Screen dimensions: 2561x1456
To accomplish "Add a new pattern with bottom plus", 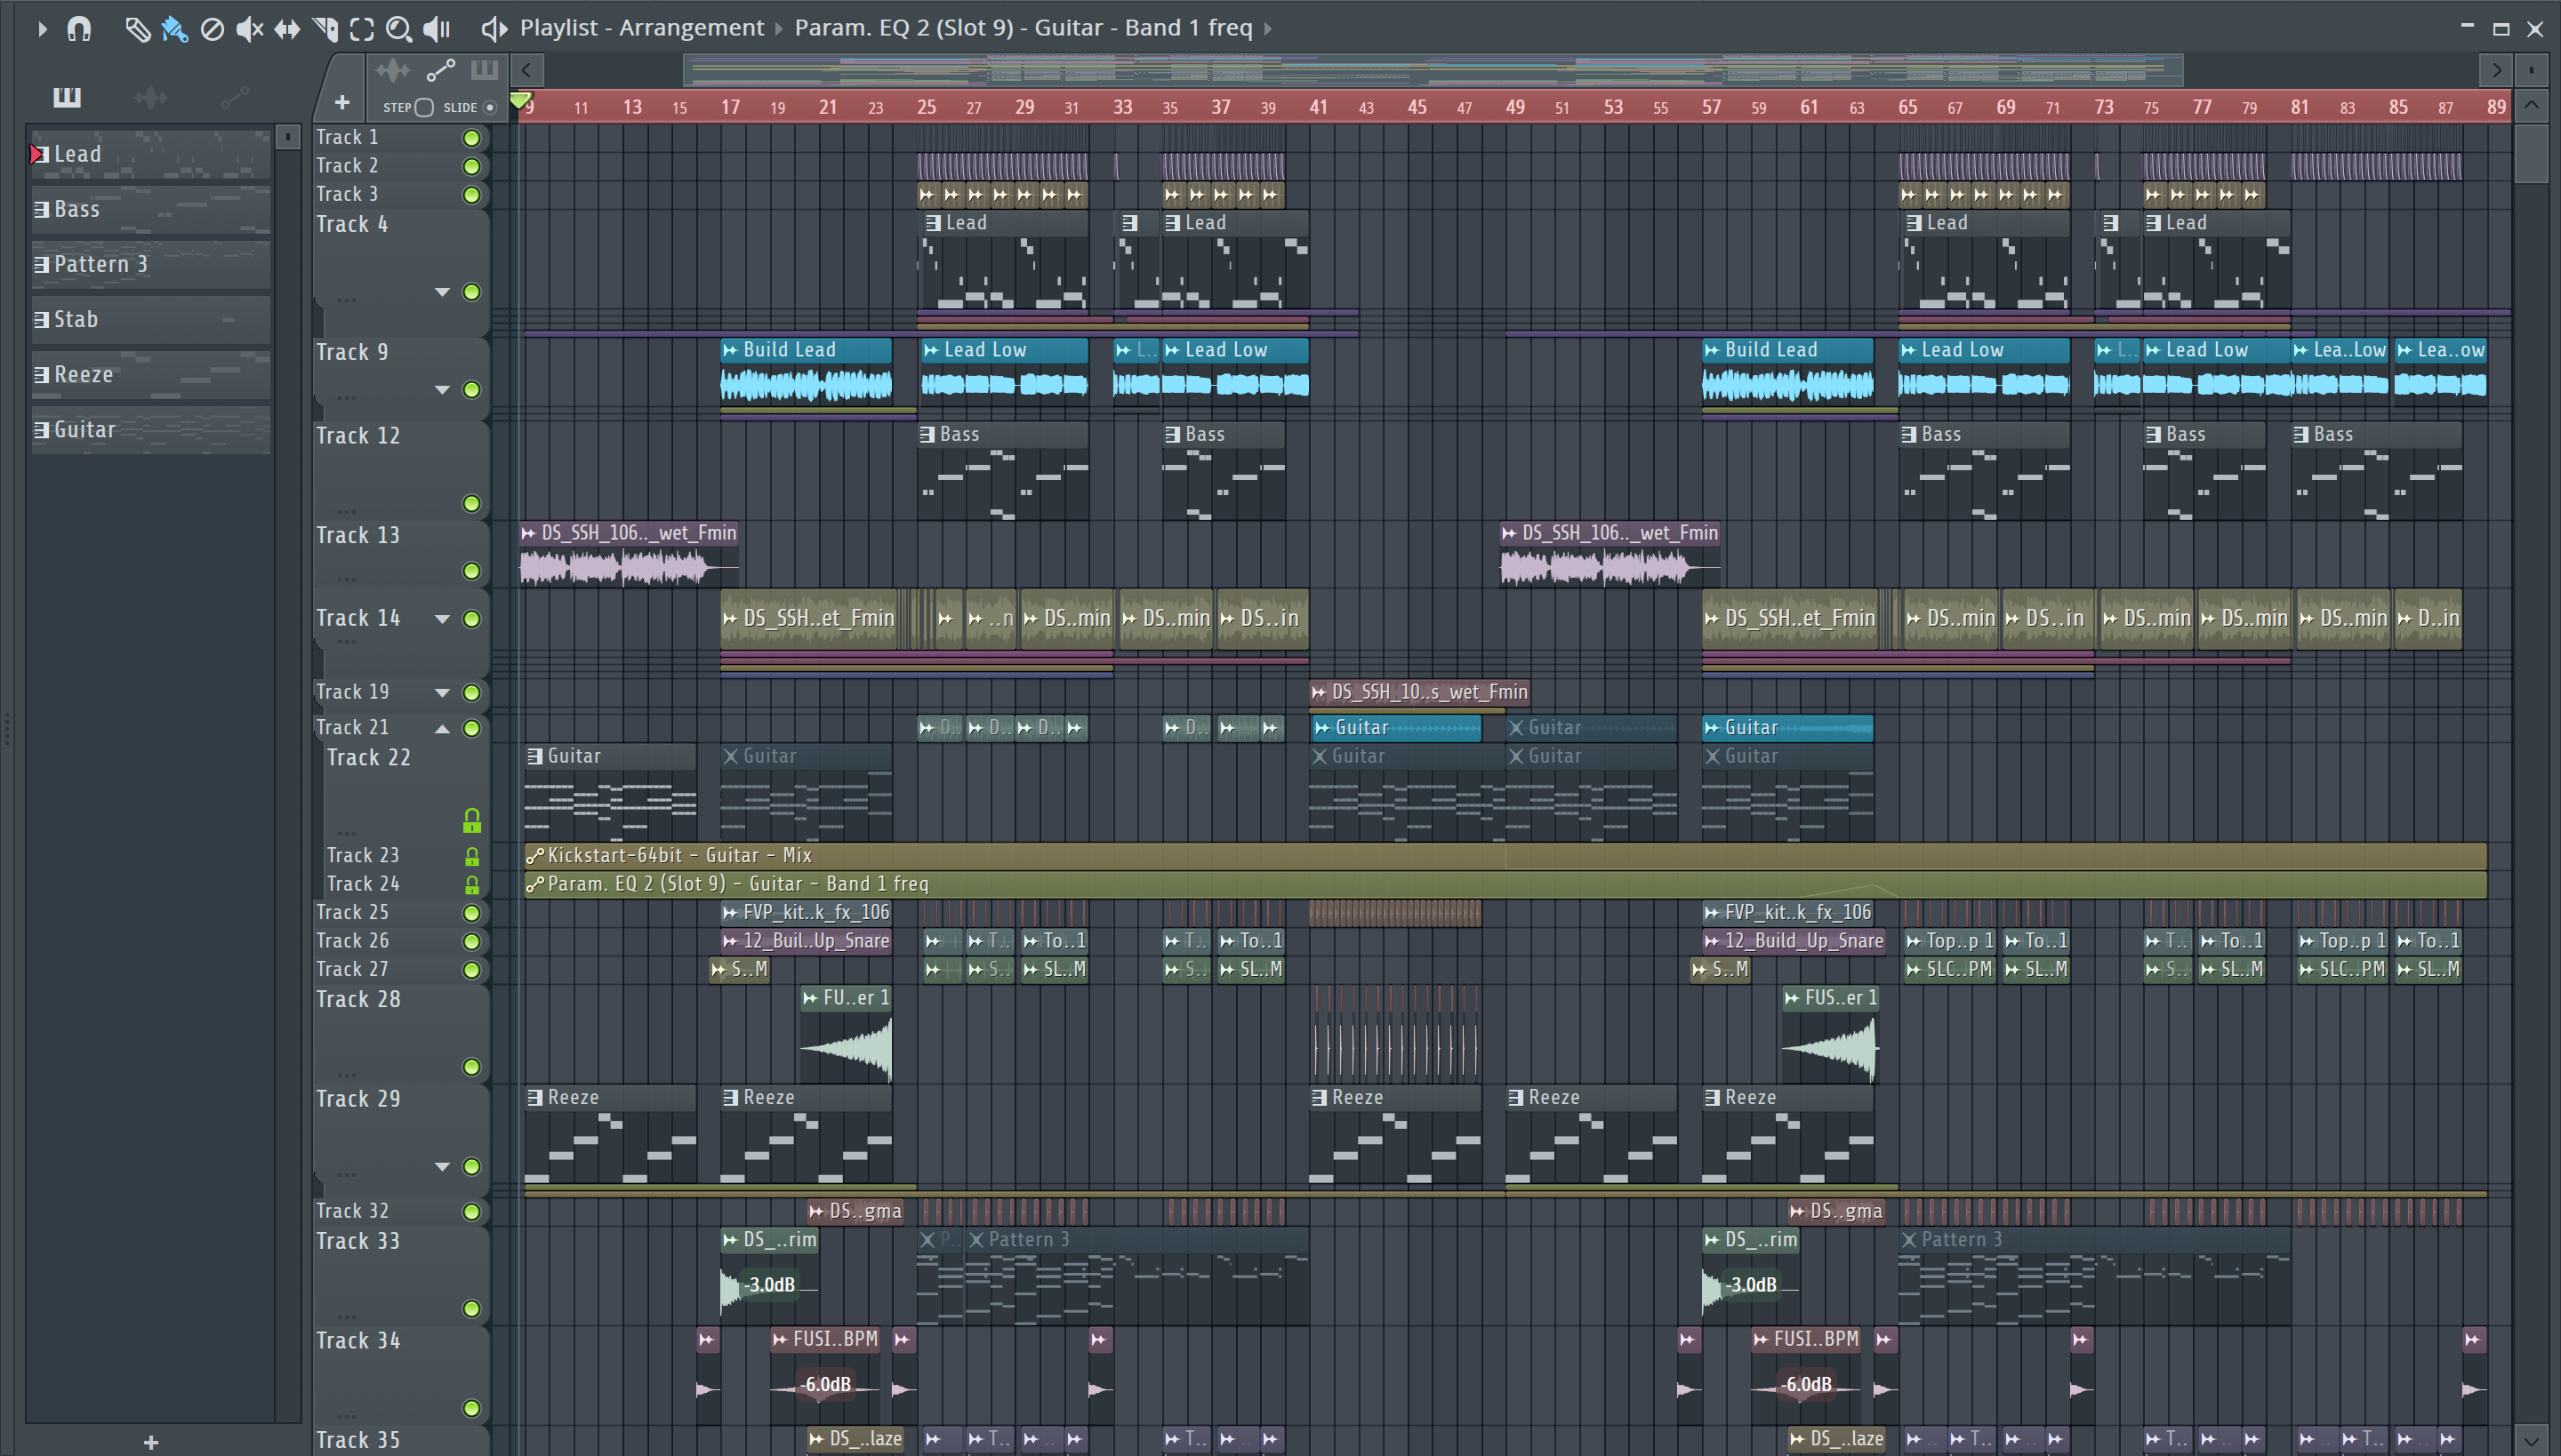I will click(151, 1441).
